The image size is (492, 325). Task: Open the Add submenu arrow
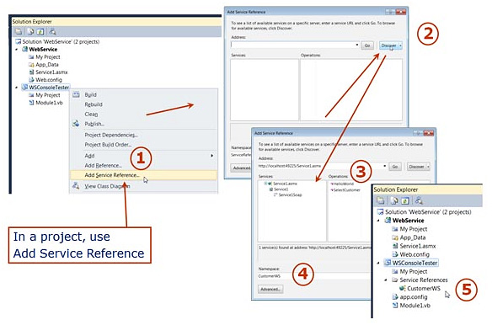tap(211, 156)
